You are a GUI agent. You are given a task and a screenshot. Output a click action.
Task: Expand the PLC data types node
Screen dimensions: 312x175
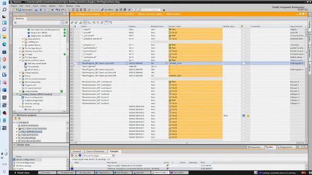[20, 57]
